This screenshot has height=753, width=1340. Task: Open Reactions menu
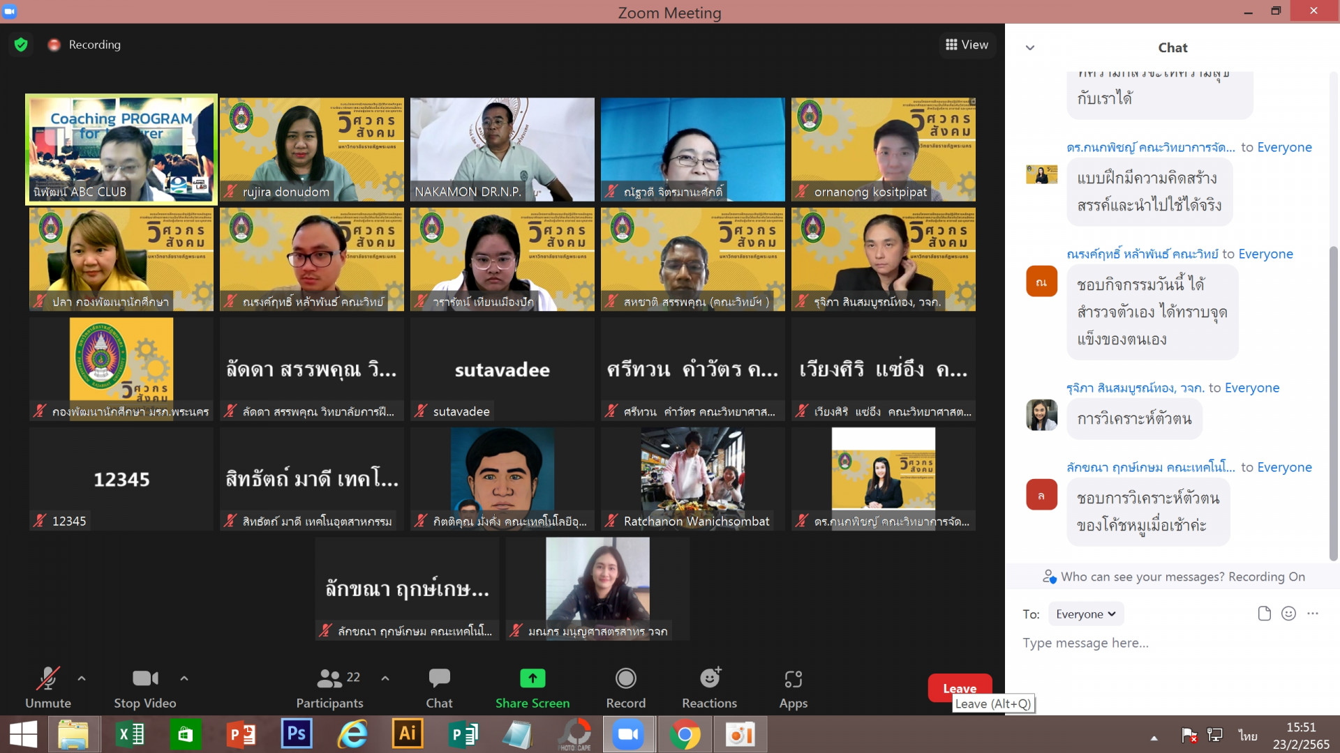tap(710, 688)
